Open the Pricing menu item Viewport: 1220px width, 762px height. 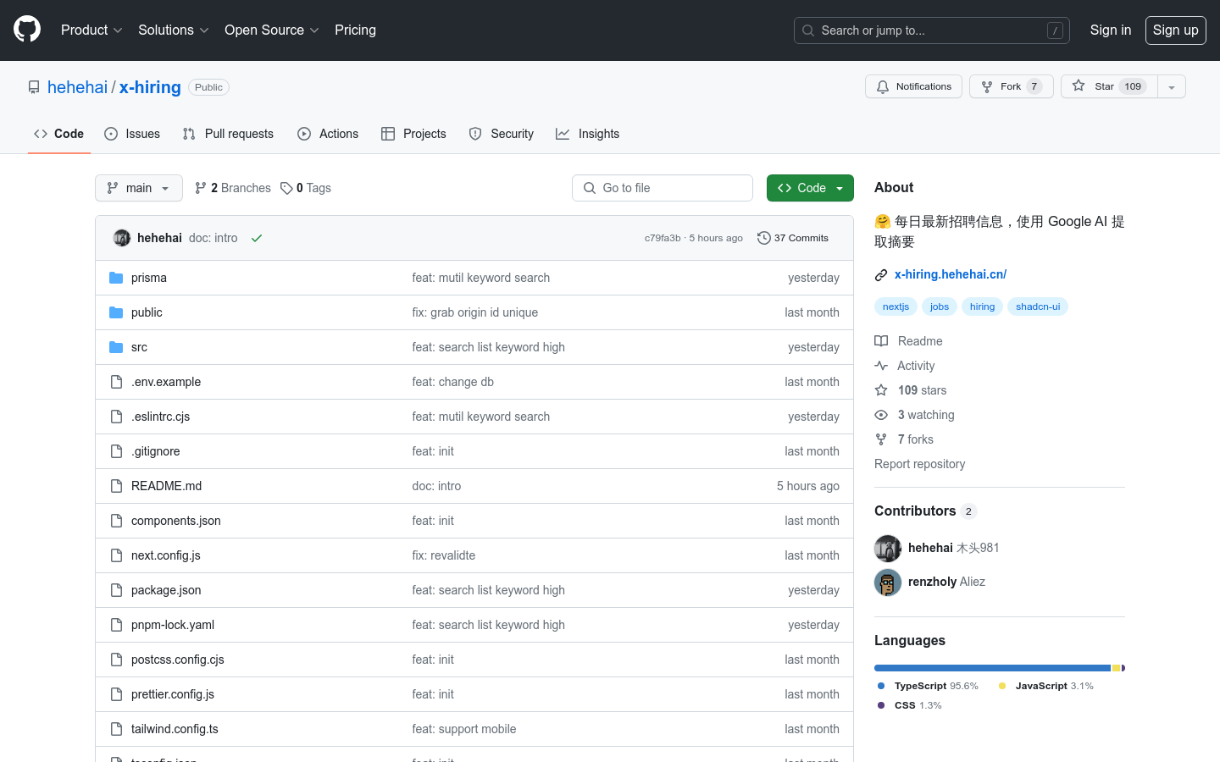(x=355, y=30)
